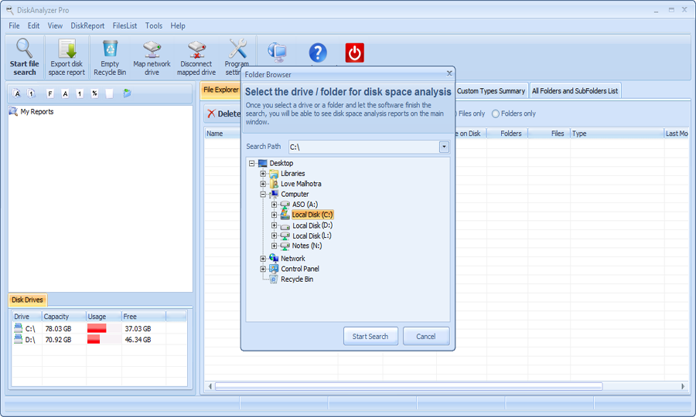Open the Tools menu
The image size is (696, 417).
(154, 25)
